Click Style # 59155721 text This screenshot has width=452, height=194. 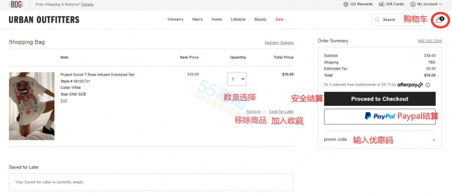point(75,81)
